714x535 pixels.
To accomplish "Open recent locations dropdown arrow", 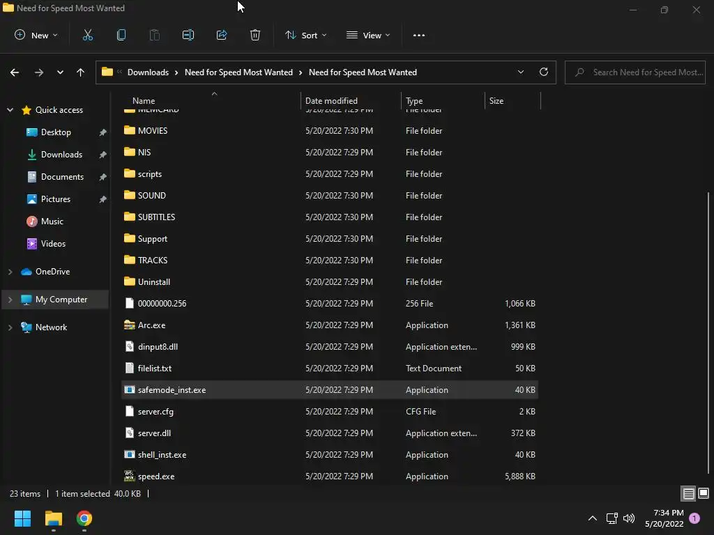I will click(x=60, y=72).
